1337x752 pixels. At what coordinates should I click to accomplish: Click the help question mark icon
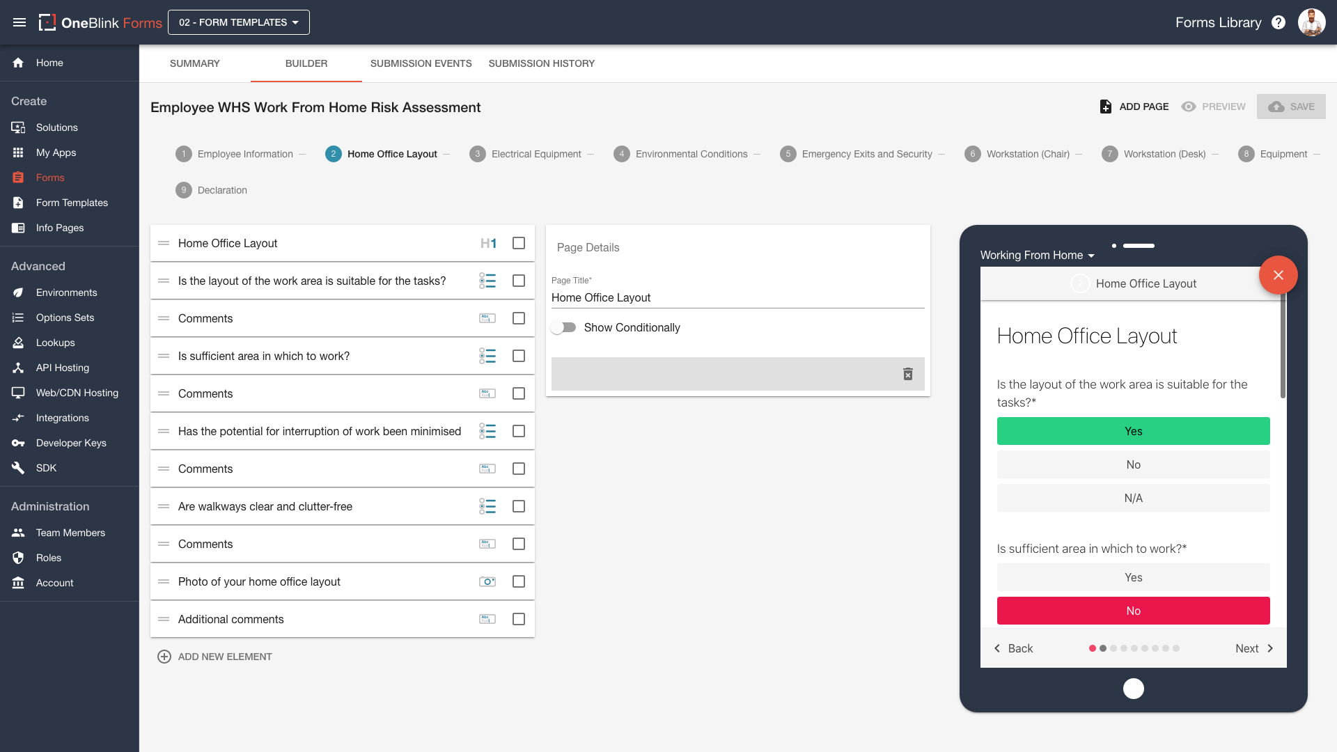1279,22
